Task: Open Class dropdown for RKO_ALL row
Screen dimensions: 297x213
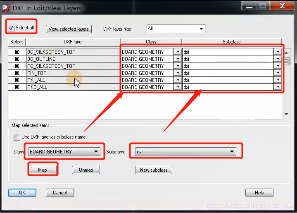Action: point(178,87)
